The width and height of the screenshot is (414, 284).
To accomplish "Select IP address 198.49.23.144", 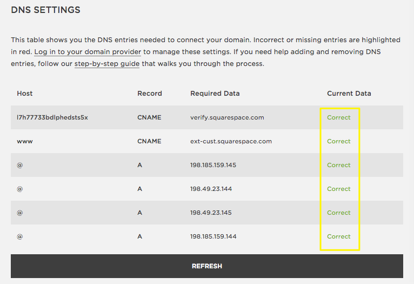I will [x=211, y=189].
